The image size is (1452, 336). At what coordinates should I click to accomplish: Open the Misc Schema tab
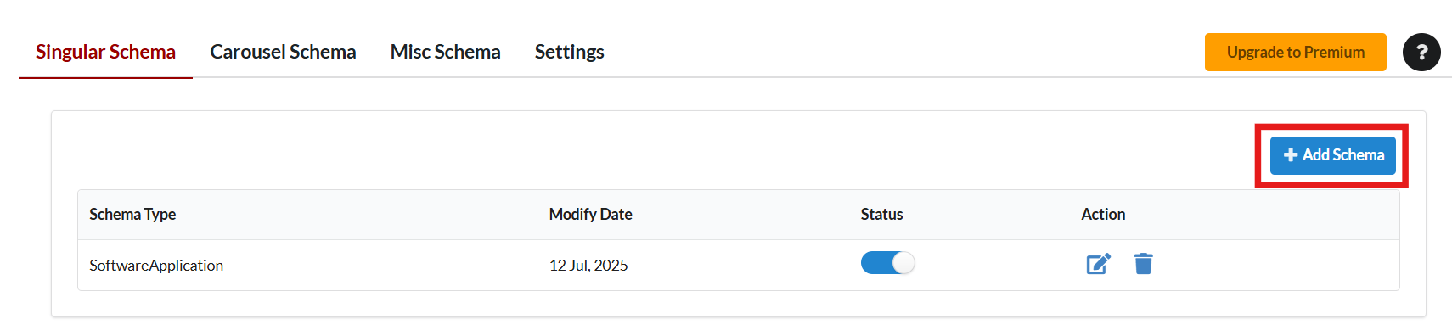(445, 52)
